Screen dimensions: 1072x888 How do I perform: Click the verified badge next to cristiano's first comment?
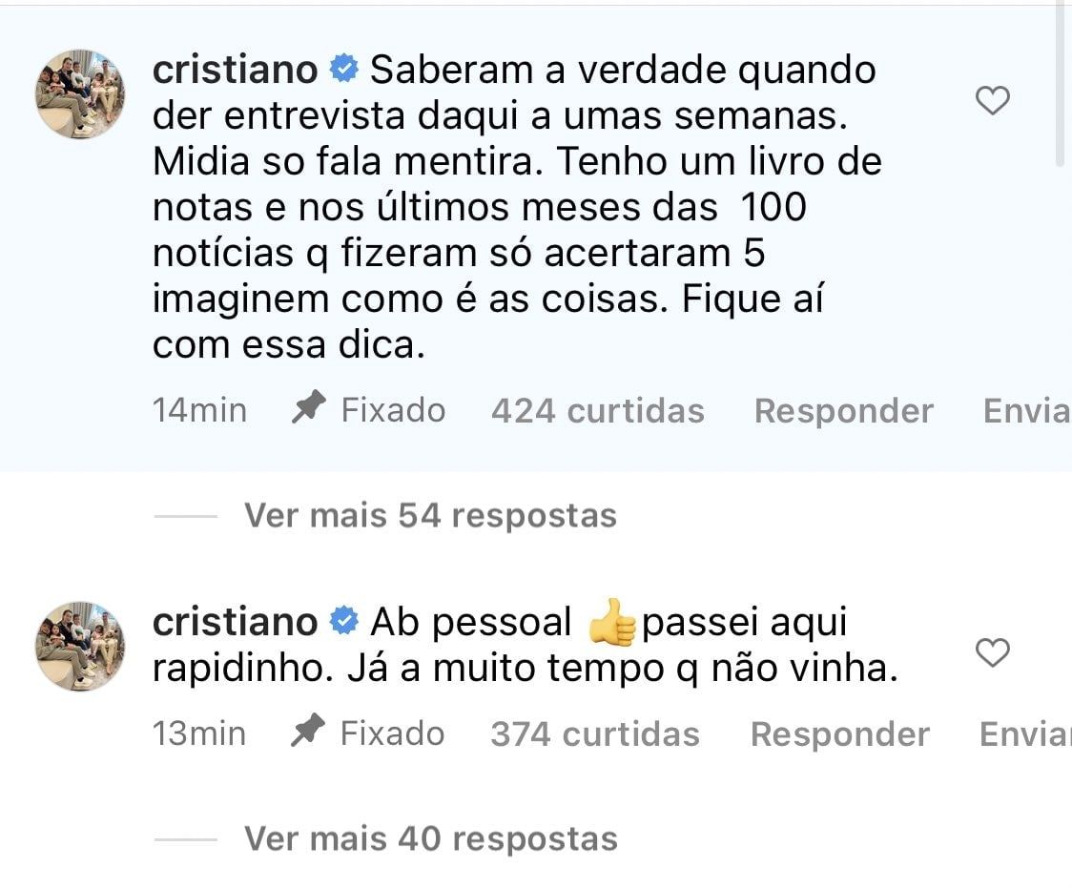click(341, 69)
